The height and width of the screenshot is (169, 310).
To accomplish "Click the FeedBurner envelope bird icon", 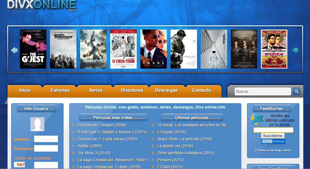I will click(x=257, y=119).
